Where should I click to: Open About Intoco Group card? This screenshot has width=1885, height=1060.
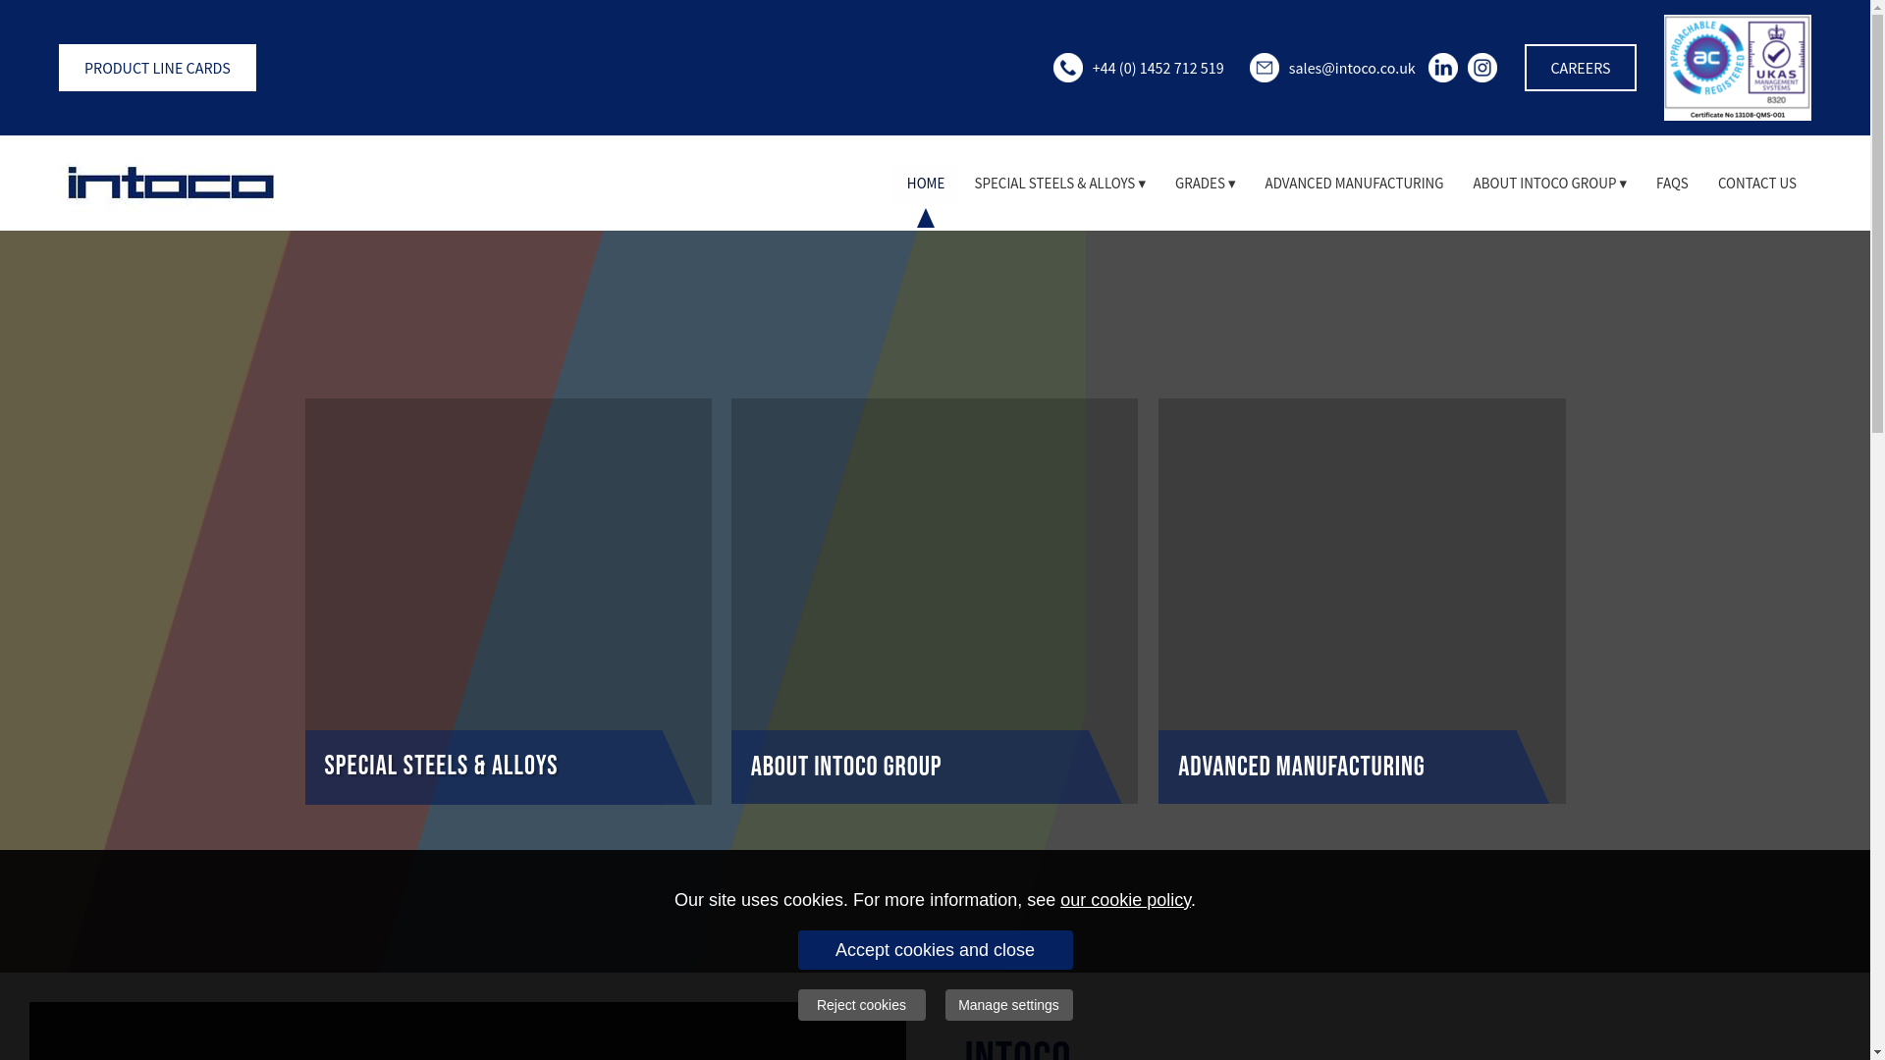tap(935, 601)
